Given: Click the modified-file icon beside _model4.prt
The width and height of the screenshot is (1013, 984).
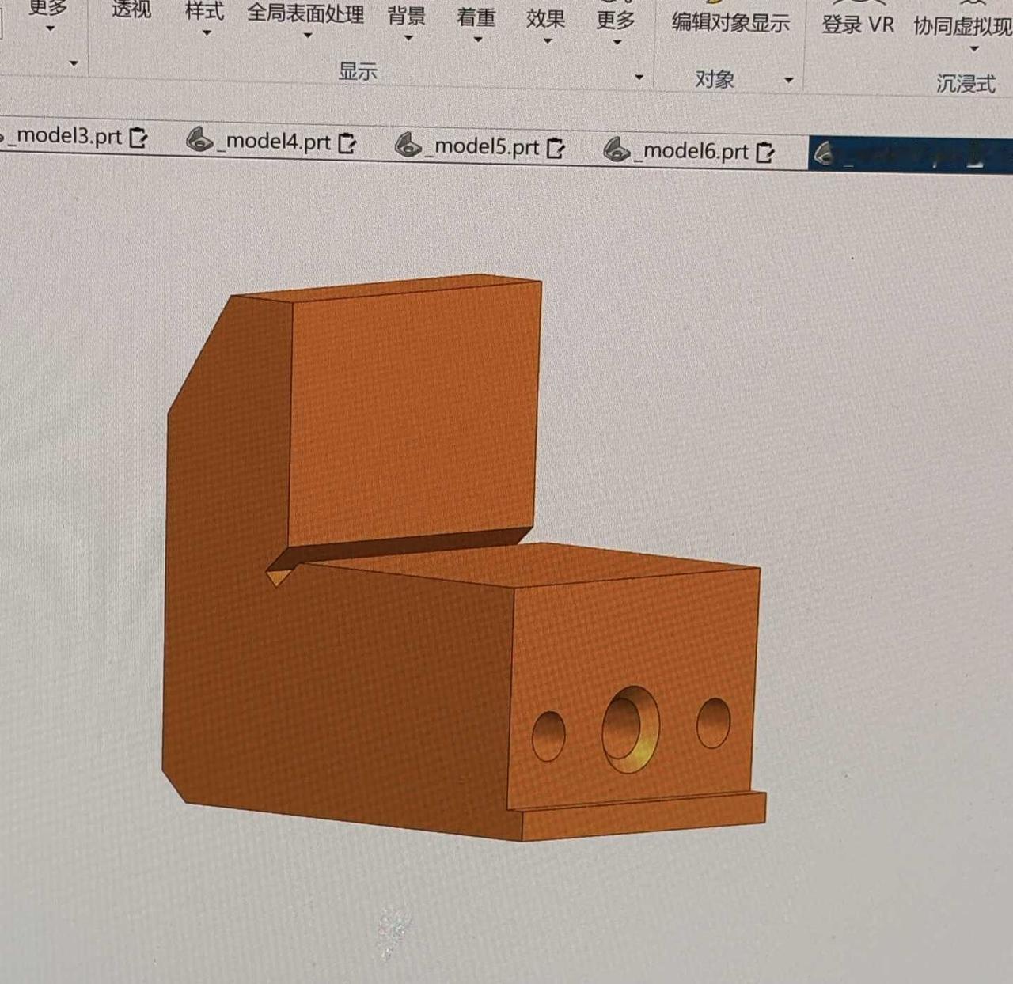Looking at the screenshot, I should [347, 143].
